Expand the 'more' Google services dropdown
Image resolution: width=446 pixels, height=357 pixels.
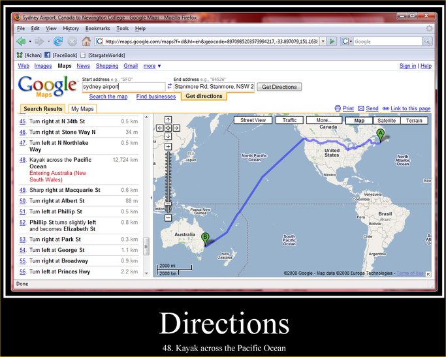pos(152,66)
